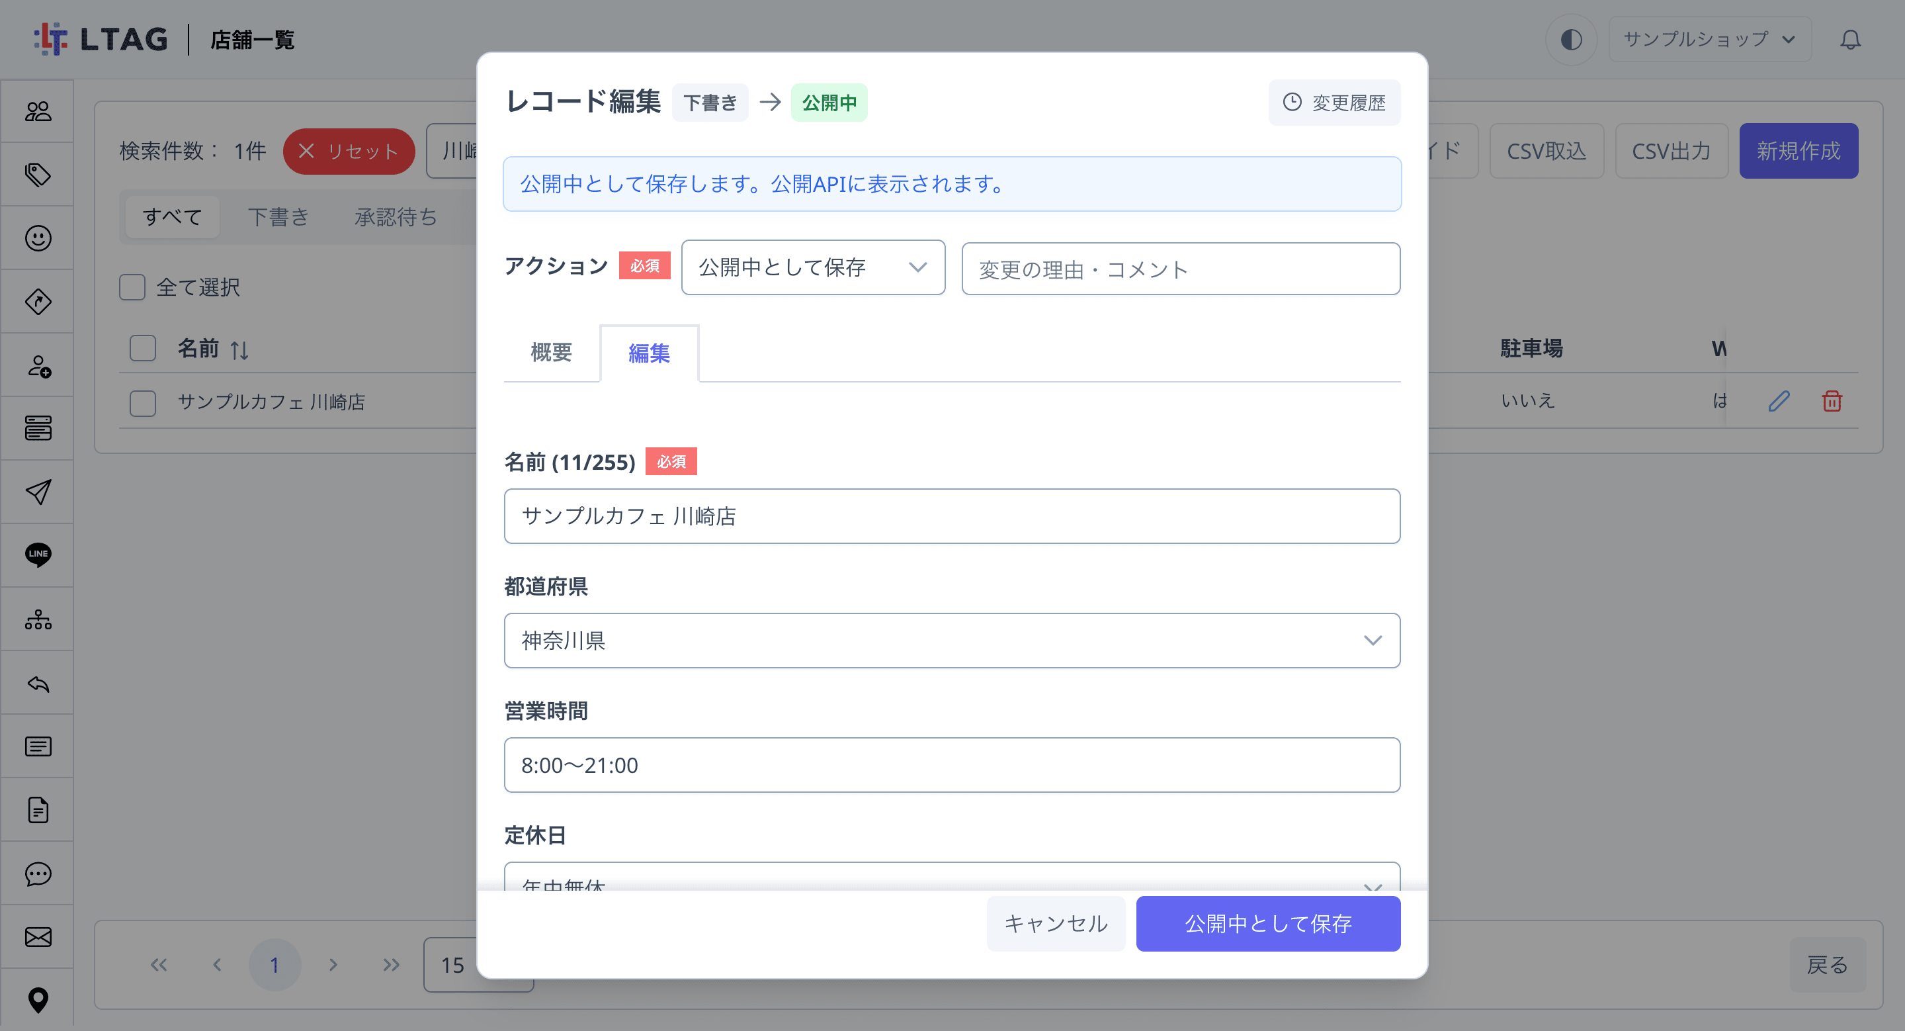The image size is (1905, 1031).
Task: Click the 変更の理由・コメント input field
Action: tap(1180, 269)
